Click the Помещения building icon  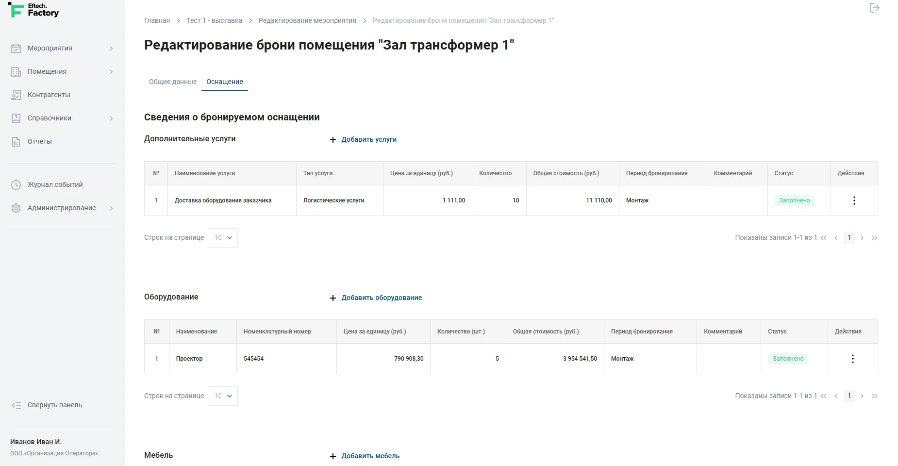point(16,71)
